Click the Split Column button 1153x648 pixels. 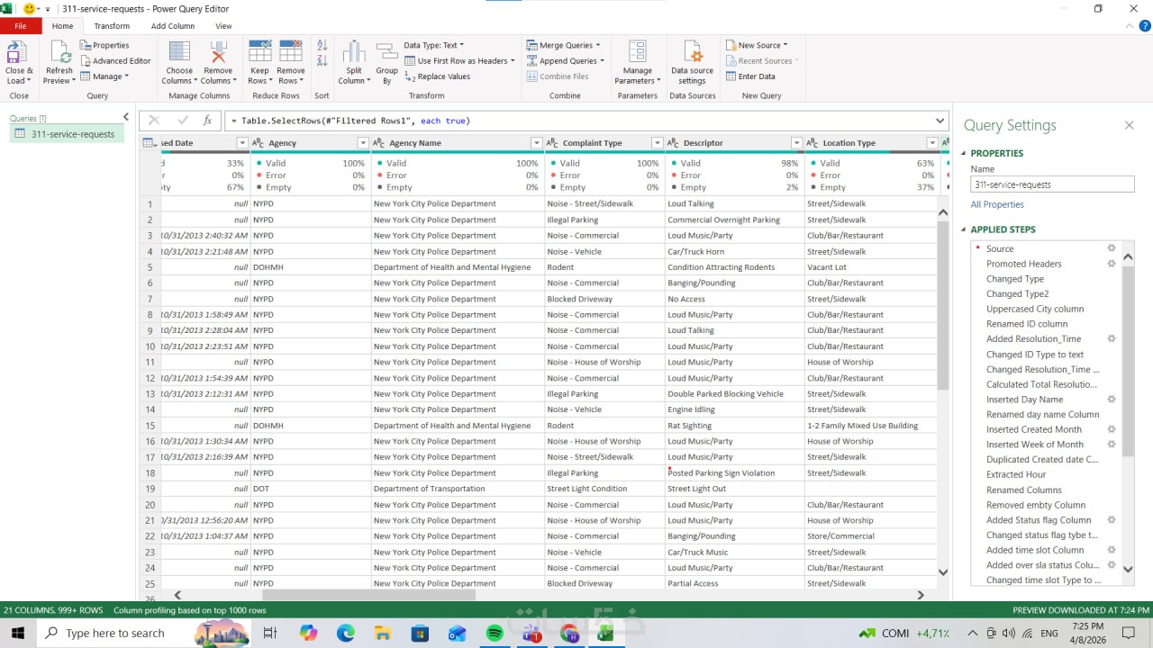(354, 62)
